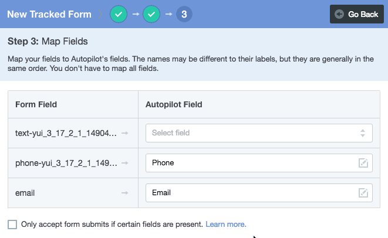388x238 pixels.
Task: Enable only accept form submits checkbox
Action: click(12, 225)
